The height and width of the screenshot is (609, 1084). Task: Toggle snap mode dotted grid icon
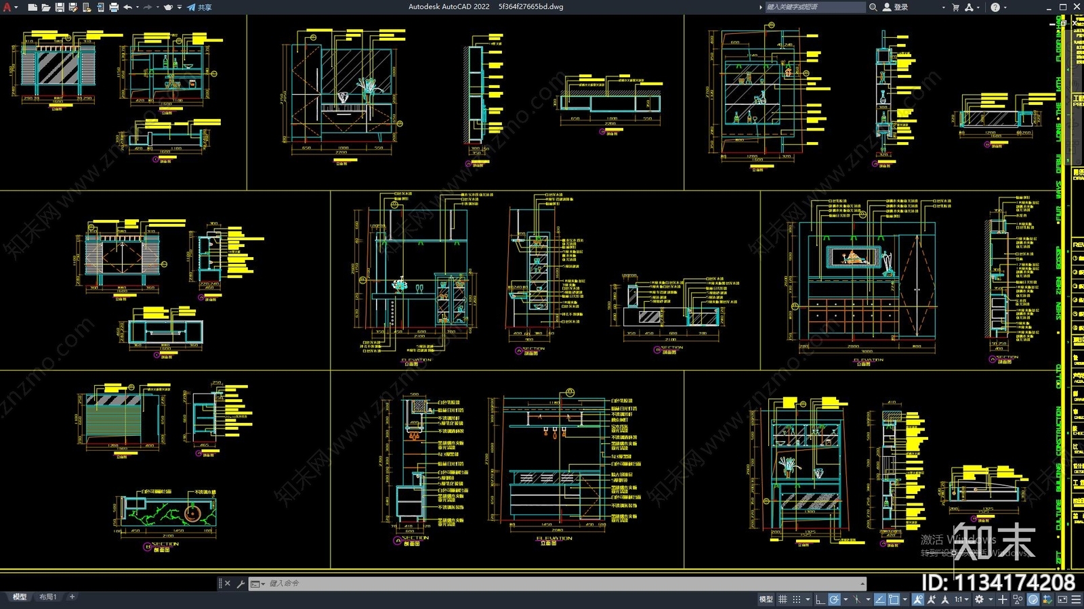point(797,600)
